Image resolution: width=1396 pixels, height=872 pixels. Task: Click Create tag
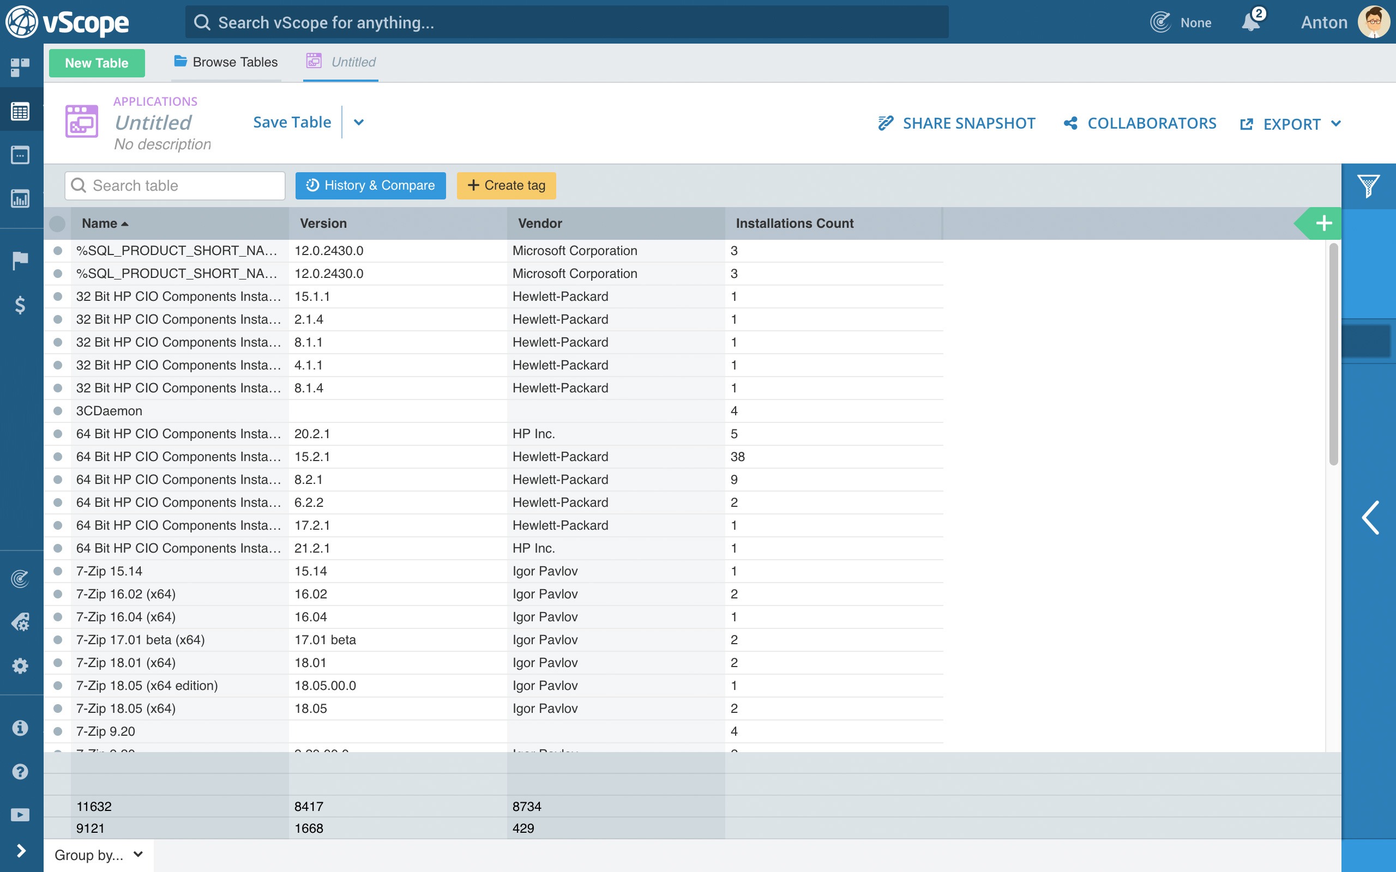coord(506,185)
